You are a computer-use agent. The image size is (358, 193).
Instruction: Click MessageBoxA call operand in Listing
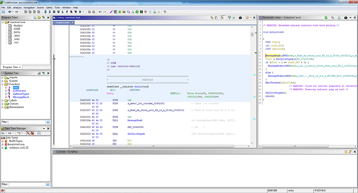(135, 120)
